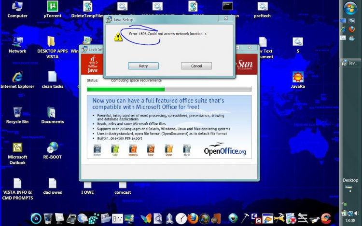The height and width of the screenshot is (226, 362).
Task: Click the recycle bin icon in the dock
Action: click(x=48, y=218)
